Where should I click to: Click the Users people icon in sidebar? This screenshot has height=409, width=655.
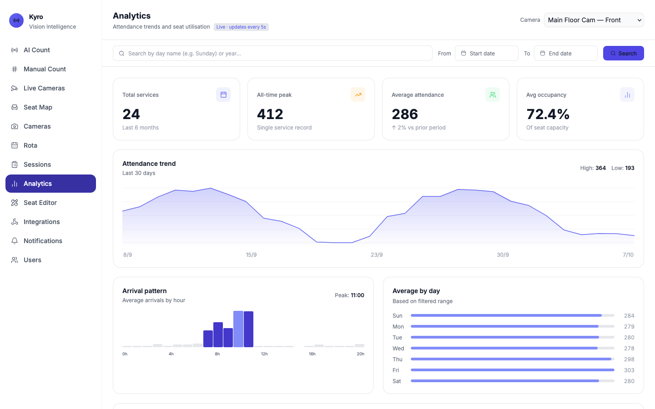[15, 260]
